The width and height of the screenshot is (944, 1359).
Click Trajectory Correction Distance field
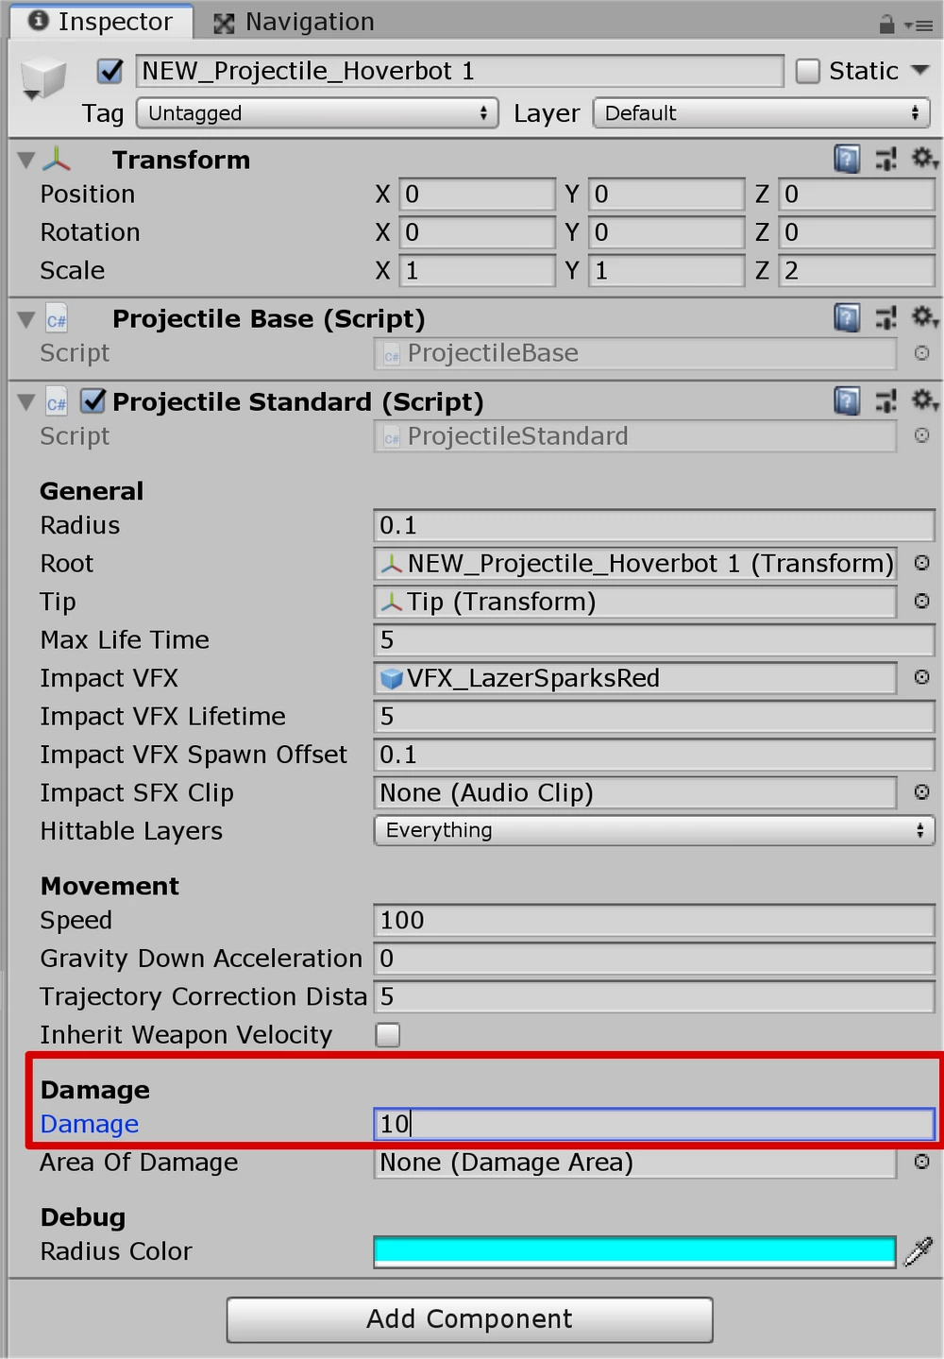point(654,996)
